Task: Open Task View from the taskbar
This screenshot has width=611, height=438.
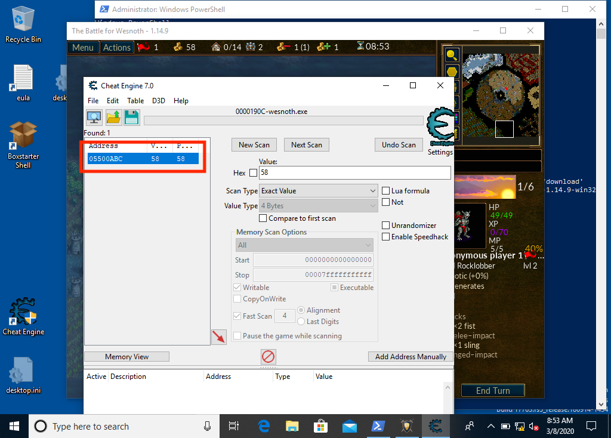Action: 234,426
